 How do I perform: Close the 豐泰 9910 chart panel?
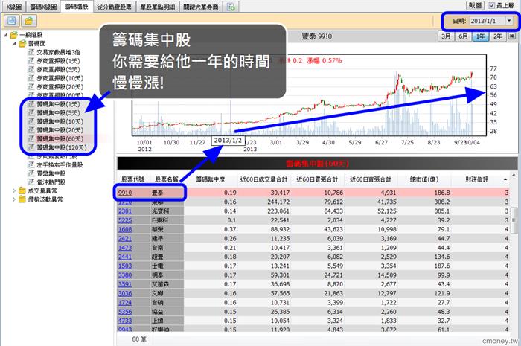[512, 36]
